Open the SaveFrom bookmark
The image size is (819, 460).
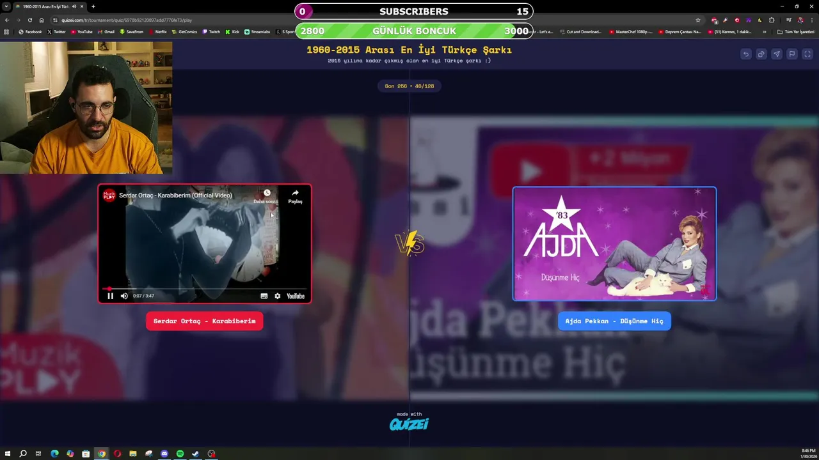pos(131,31)
